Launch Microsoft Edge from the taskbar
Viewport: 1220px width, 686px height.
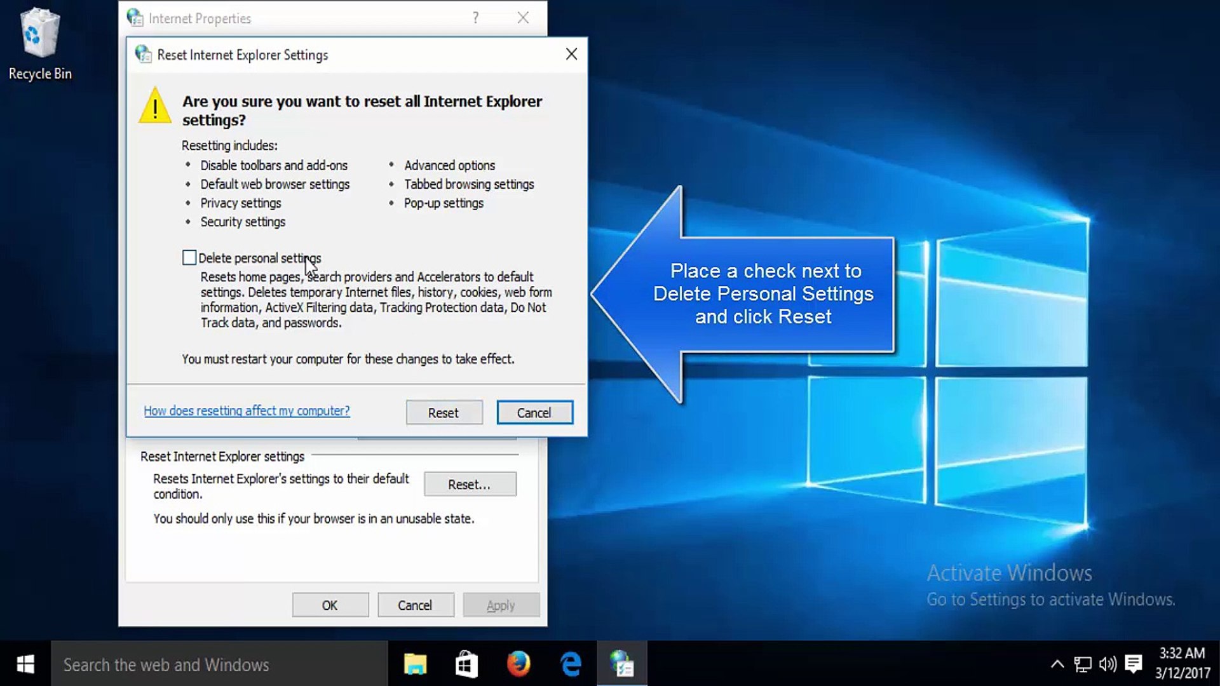571,664
